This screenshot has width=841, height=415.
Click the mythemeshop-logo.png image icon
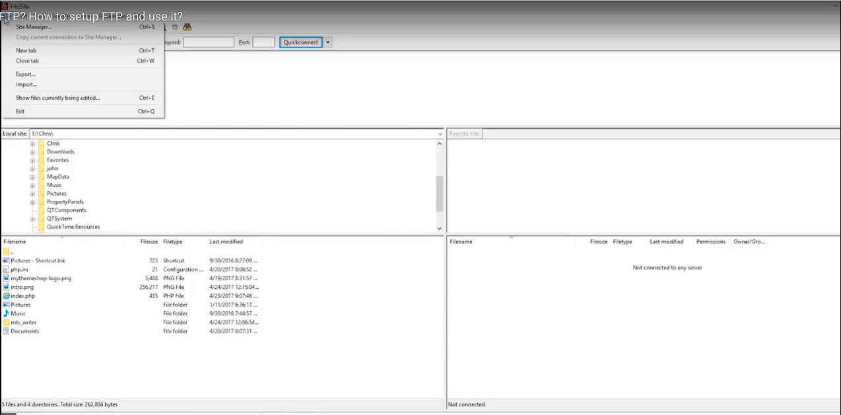pos(7,278)
